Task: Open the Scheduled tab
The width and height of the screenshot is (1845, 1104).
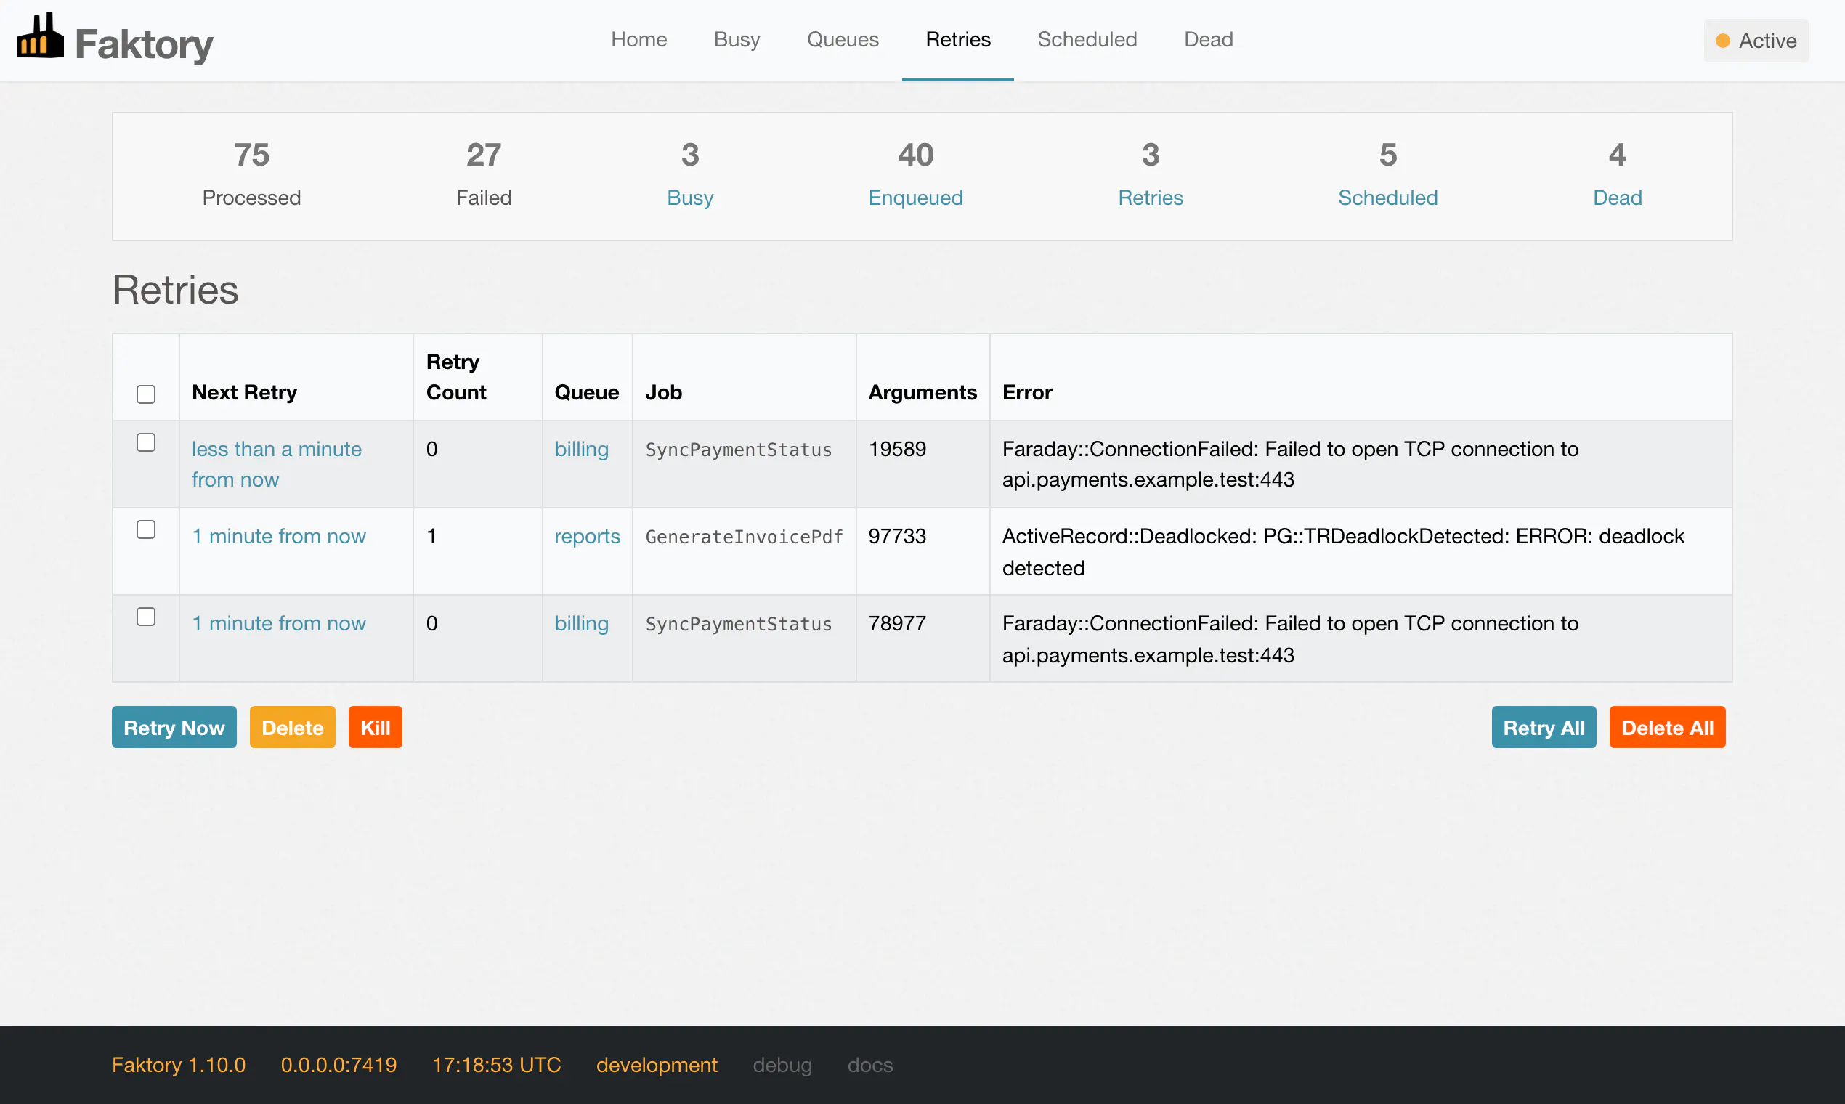Action: tap(1087, 39)
